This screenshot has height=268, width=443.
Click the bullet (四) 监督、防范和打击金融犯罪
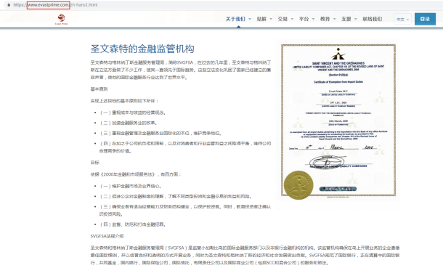coord(133,225)
